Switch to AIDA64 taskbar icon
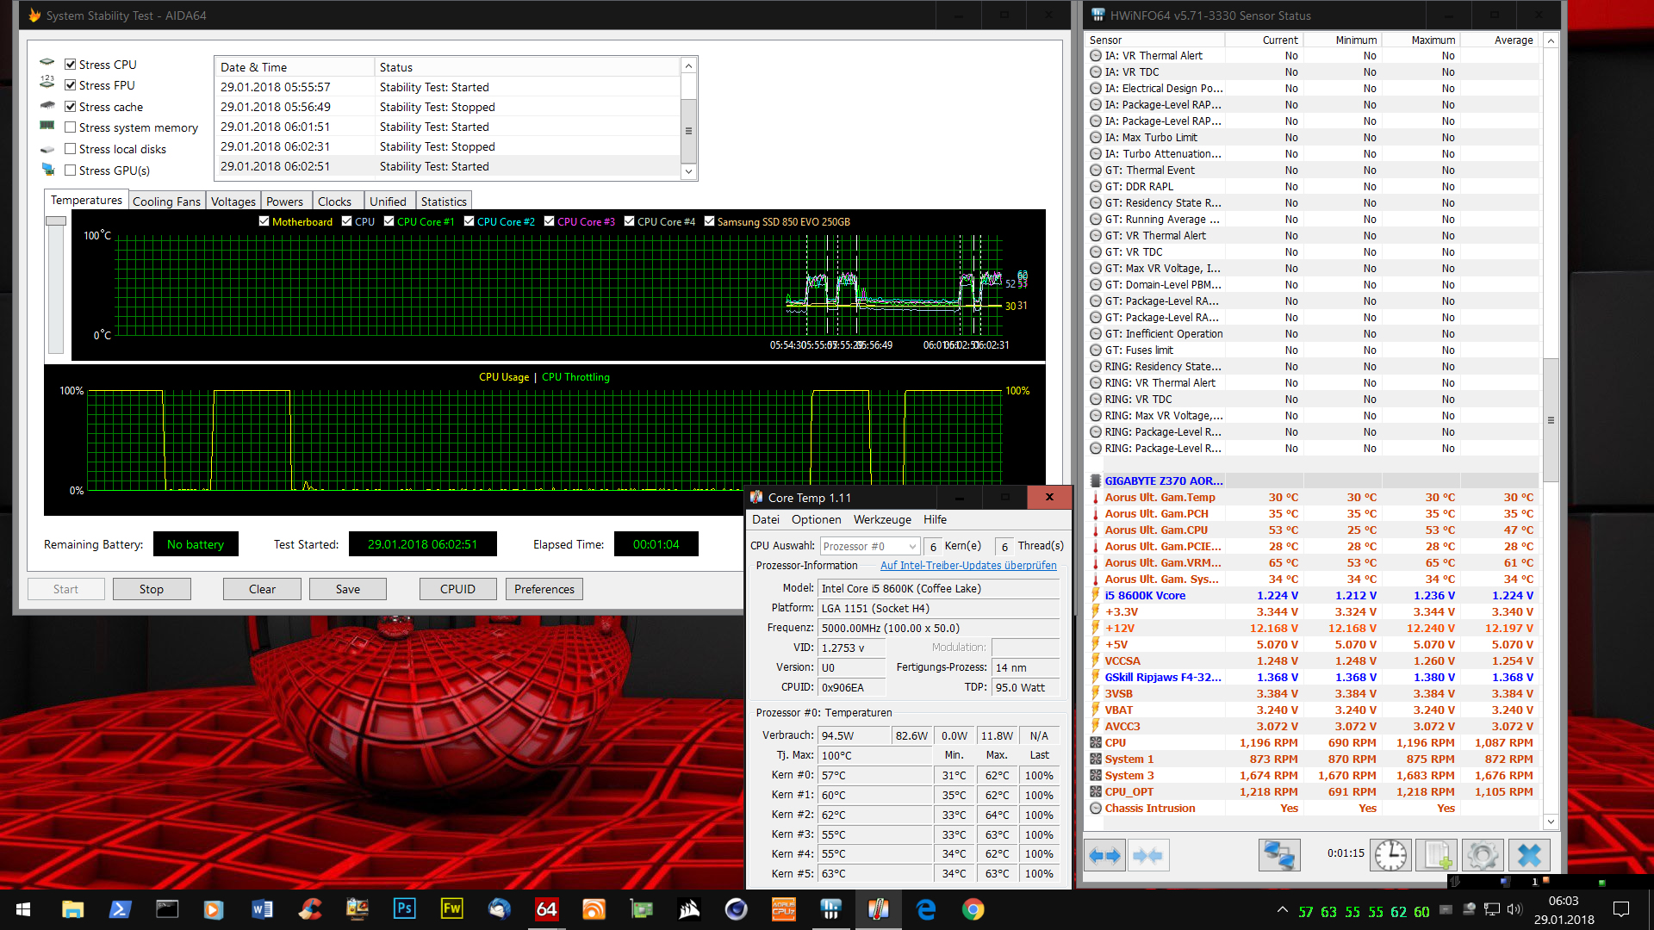The height and width of the screenshot is (930, 1654). [x=546, y=909]
